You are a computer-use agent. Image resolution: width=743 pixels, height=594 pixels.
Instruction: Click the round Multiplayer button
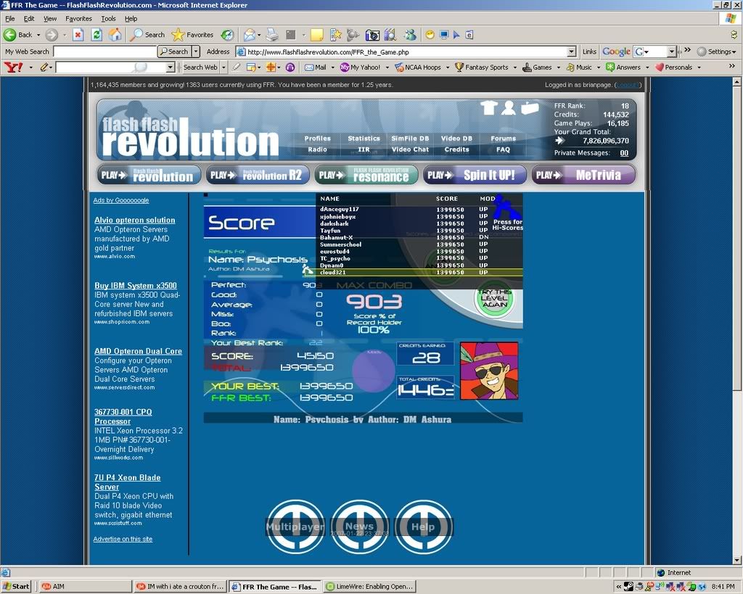pos(295,527)
